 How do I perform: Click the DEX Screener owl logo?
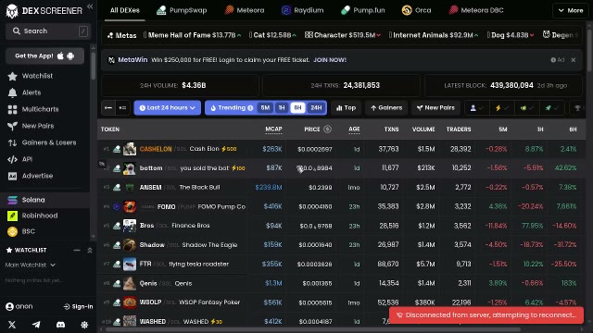pos(12,11)
